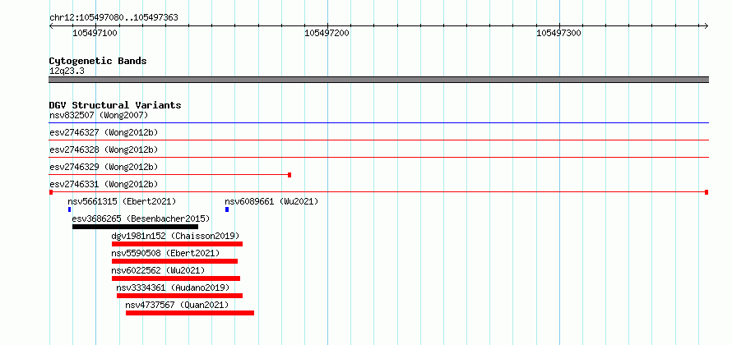Click right red end marker of esv2746331

pyautogui.click(x=707, y=192)
